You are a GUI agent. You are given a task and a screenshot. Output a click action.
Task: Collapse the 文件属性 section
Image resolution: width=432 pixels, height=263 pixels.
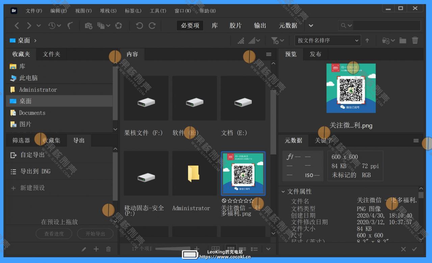pos(283,192)
